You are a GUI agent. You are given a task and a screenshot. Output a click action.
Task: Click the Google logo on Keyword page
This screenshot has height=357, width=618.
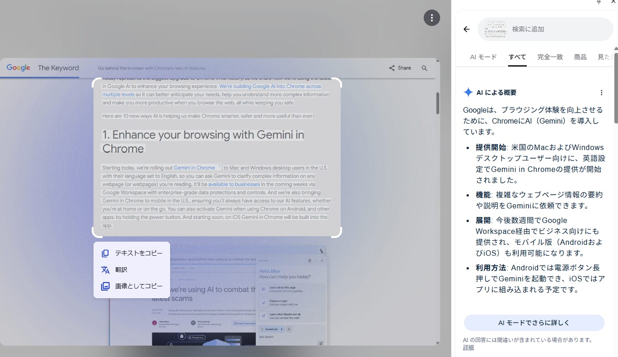[18, 68]
